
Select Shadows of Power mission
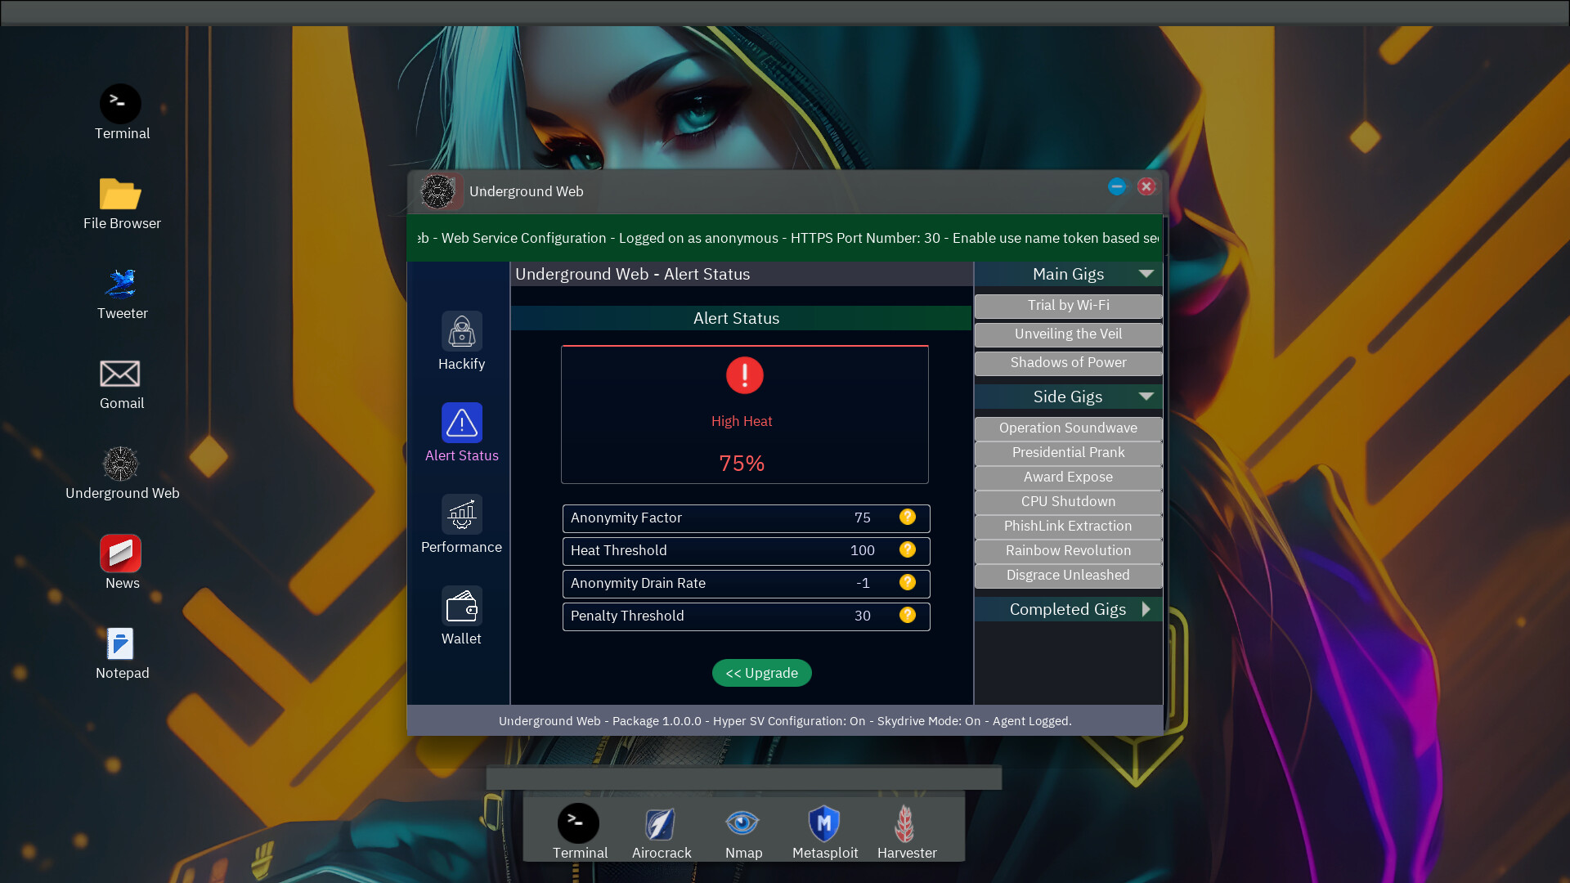click(1067, 361)
